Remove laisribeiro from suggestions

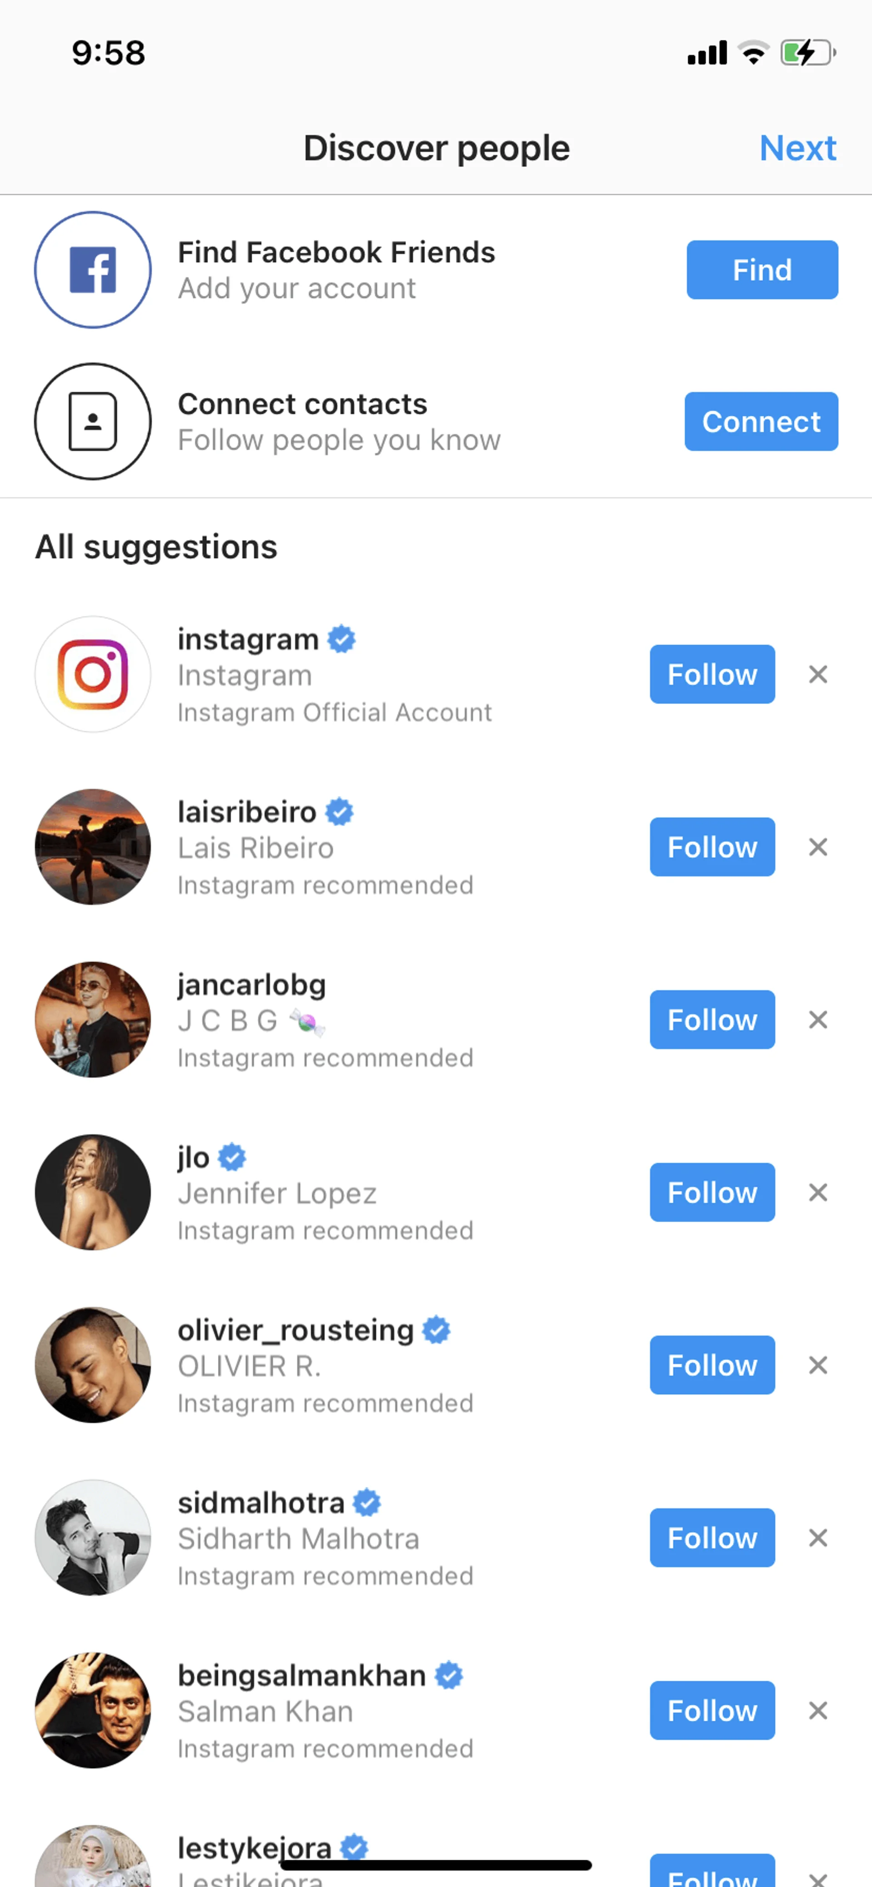click(818, 847)
